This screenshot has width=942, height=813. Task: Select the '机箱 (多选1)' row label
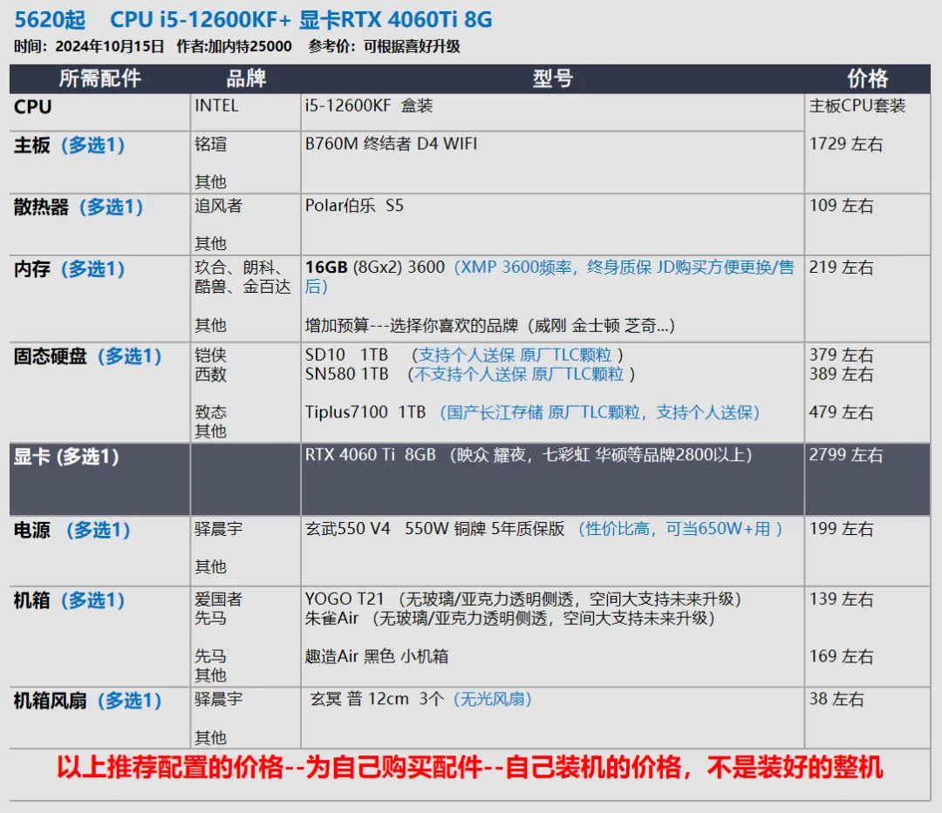[69, 600]
